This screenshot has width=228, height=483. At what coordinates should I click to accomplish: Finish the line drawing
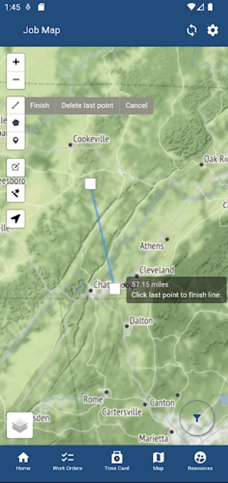[x=40, y=106]
